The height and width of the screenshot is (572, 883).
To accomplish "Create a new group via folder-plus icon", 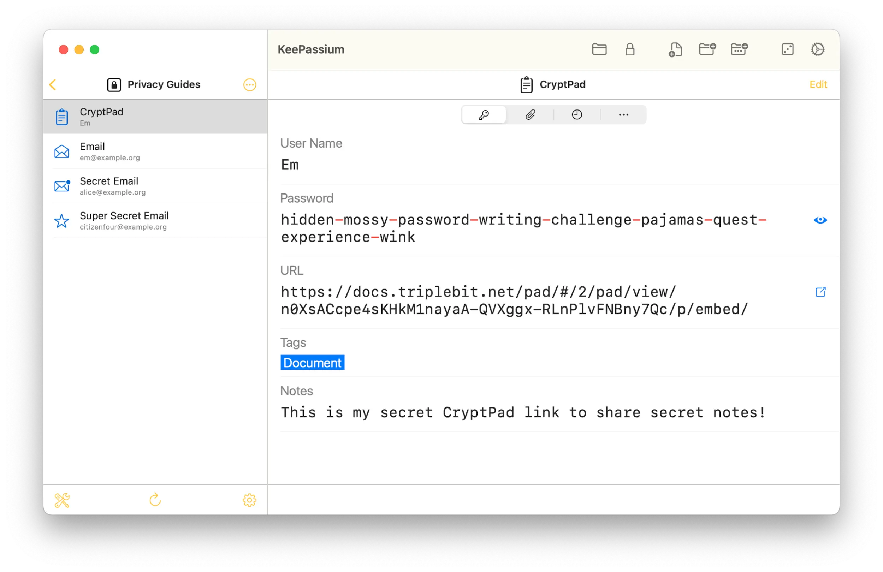I will point(707,49).
